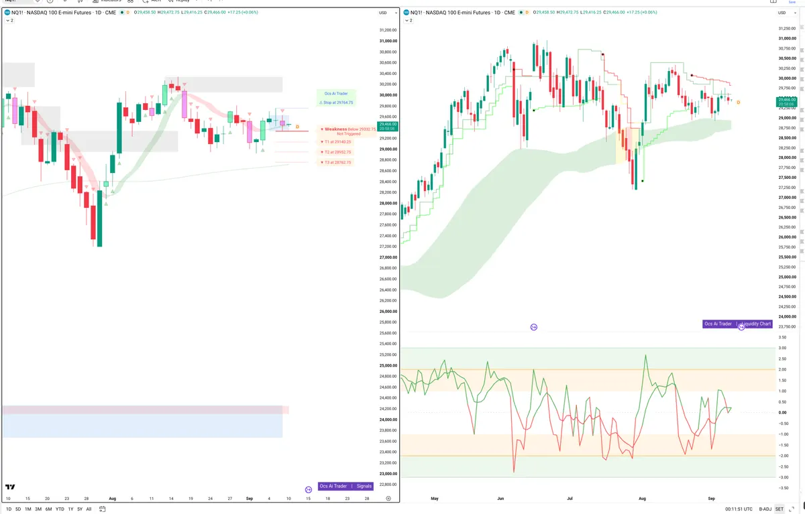
Task: Click the 'Aug' label on left chart time axis
Action: 112,499
